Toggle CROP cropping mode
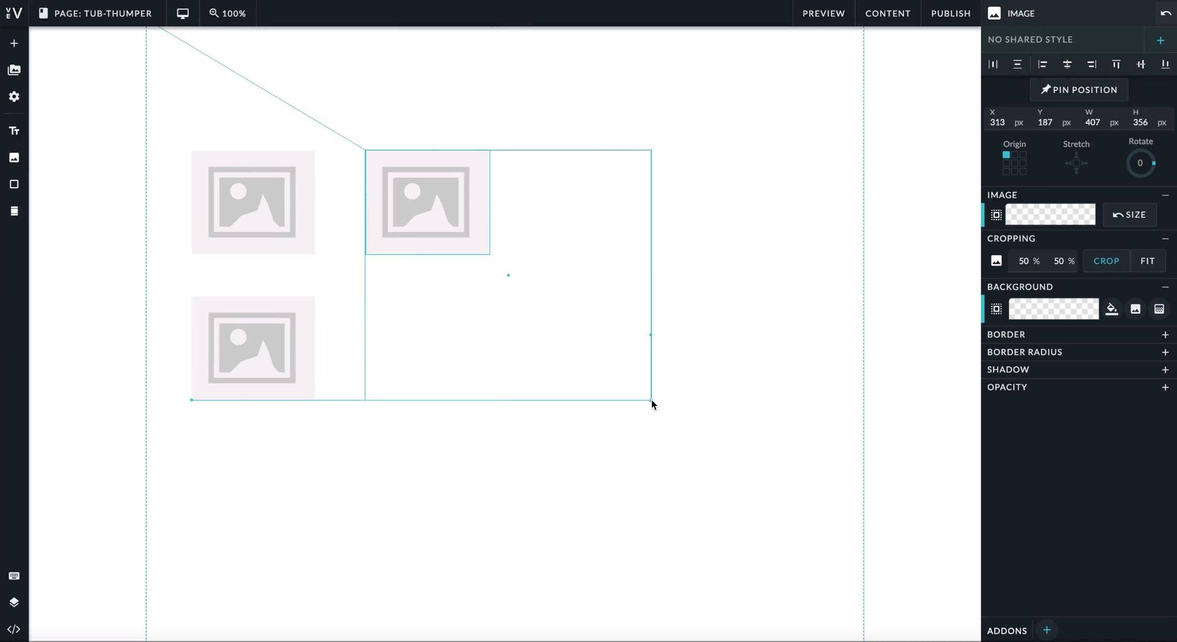The width and height of the screenshot is (1177, 642). tap(1106, 261)
